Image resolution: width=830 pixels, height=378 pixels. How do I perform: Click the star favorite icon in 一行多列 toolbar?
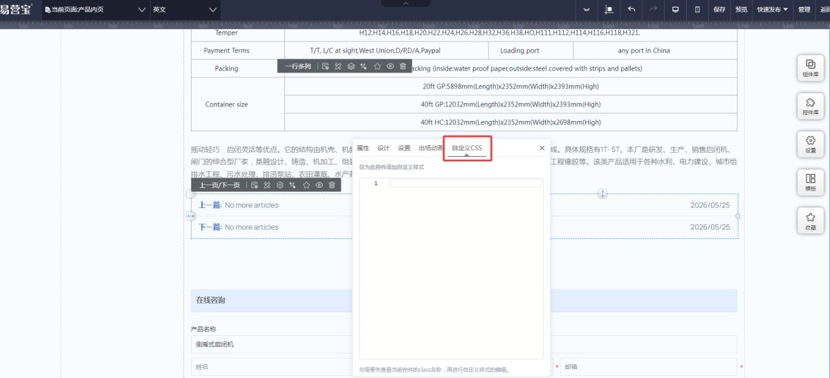[x=377, y=66]
